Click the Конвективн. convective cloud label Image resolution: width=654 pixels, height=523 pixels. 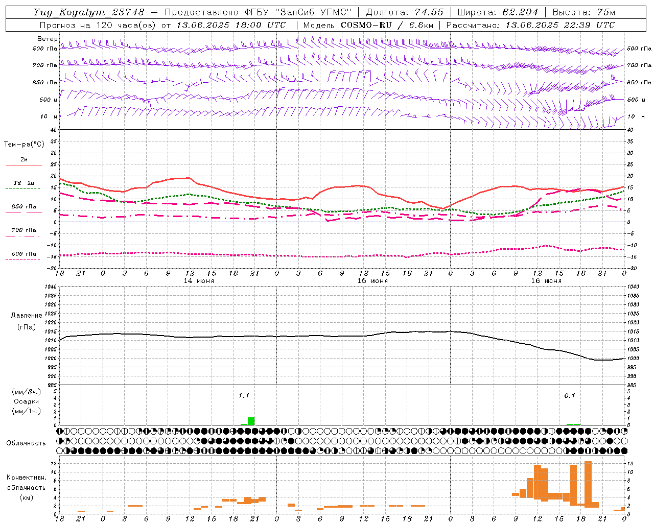click(x=26, y=478)
